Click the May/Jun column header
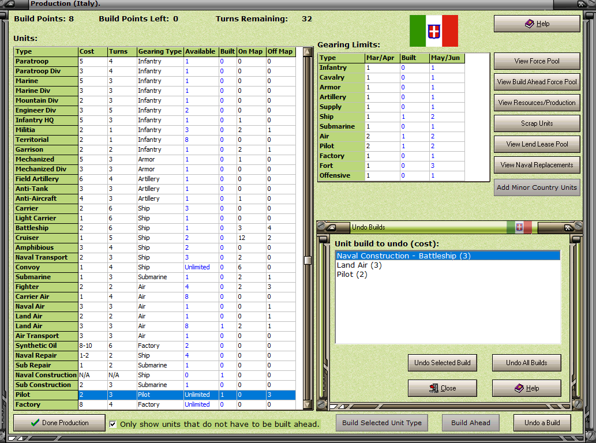This screenshot has width=596, height=443. pyautogui.click(x=447, y=58)
